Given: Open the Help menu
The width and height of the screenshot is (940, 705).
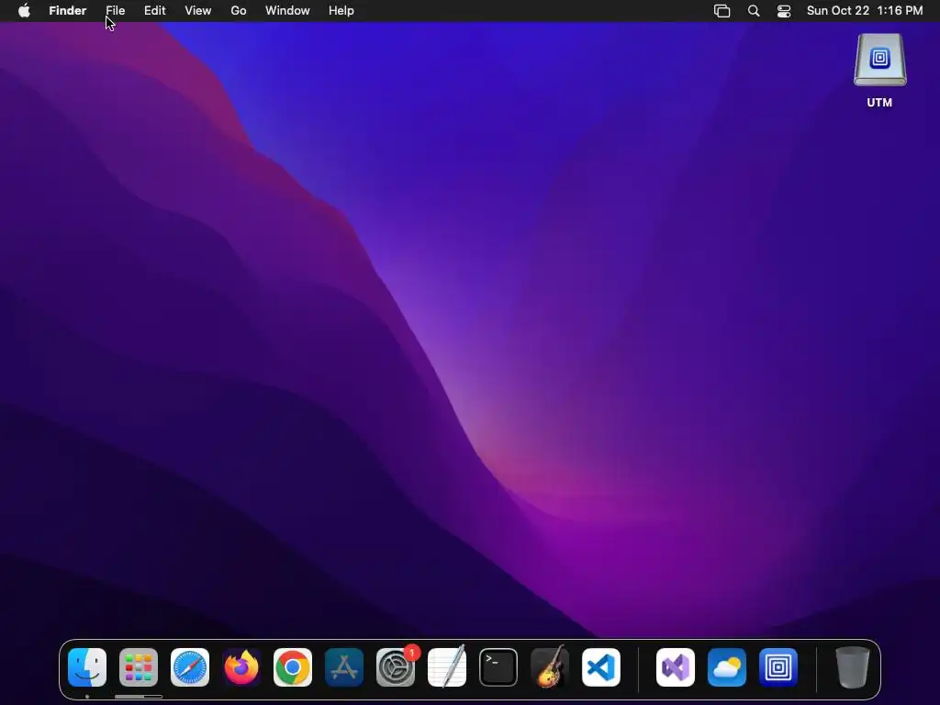Looking at the screenshot, I should coord(341,11).
